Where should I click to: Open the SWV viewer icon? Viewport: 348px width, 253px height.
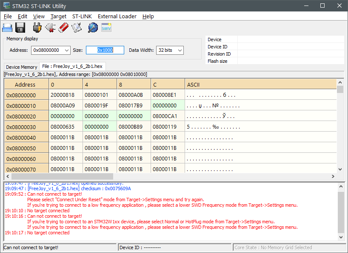point(106,28)
